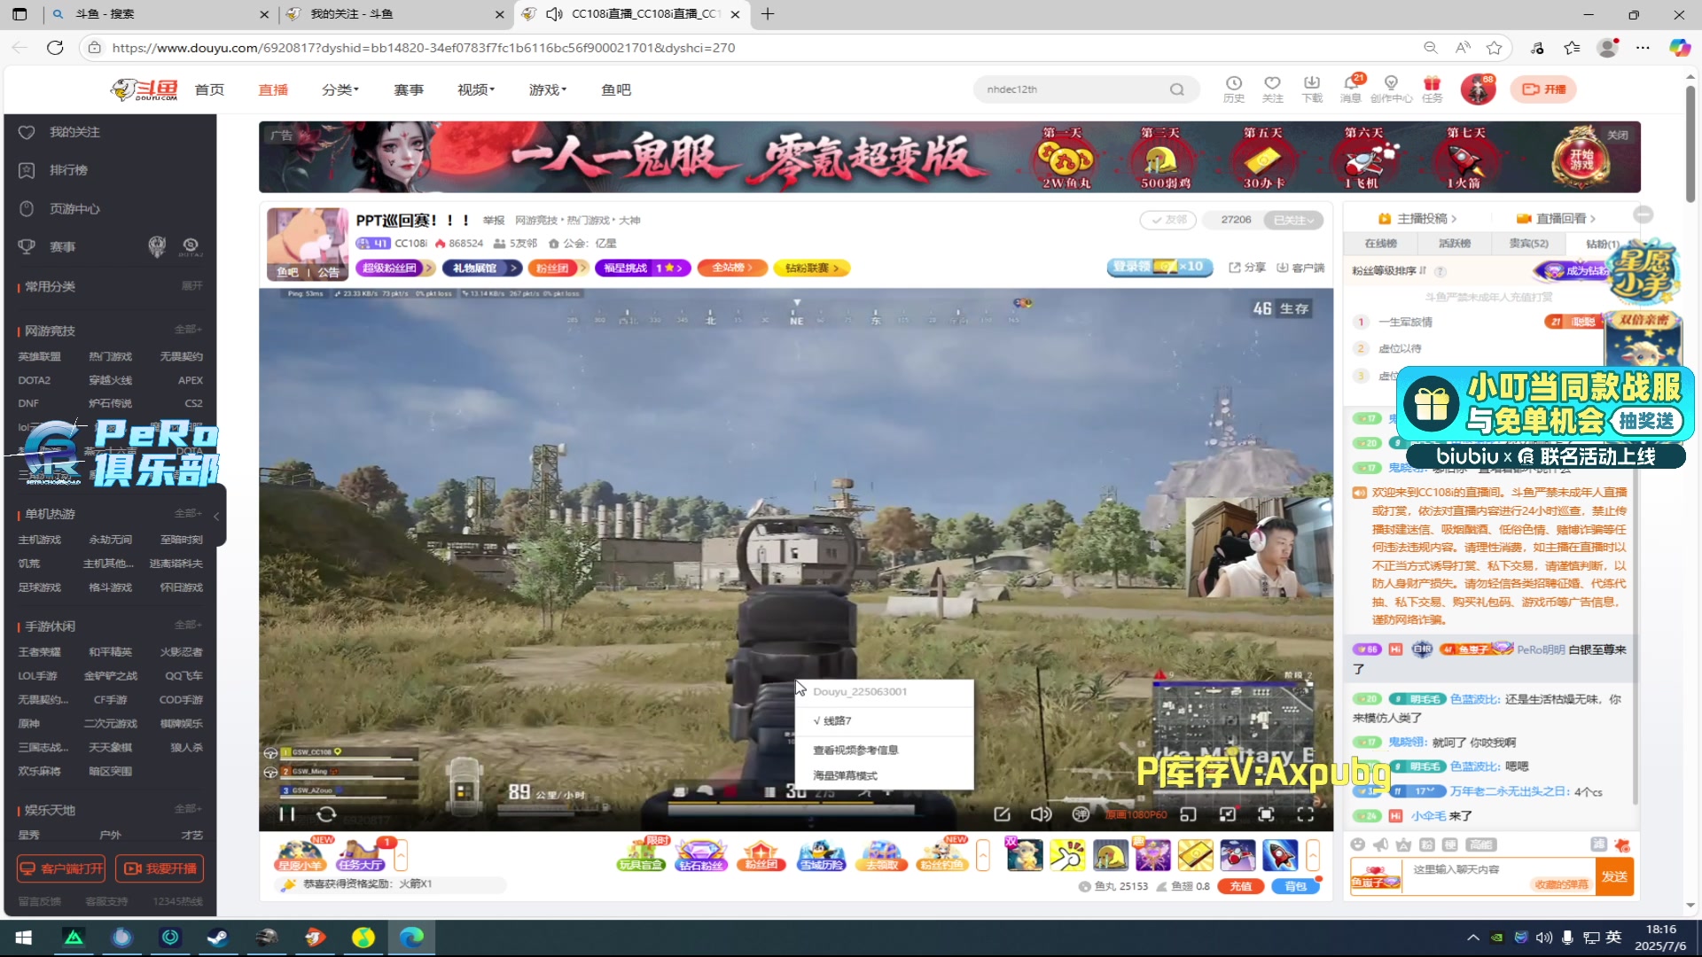Open the 关注 heart icon in header
Image resolution: width=1702 pixels, height=957 pixels.
click(x=1273, y=89)
